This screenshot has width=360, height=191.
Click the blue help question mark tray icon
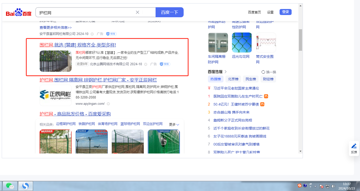click(x=305, y=185)
